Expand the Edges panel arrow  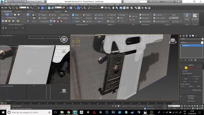pos(113,25)
